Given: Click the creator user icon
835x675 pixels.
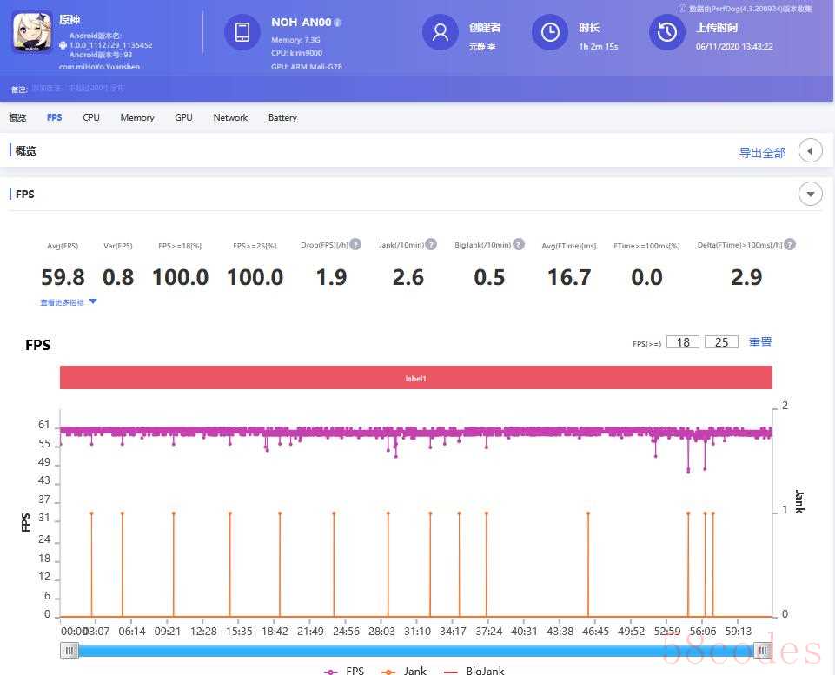Looking at the screenshot, I should [441, 32].
